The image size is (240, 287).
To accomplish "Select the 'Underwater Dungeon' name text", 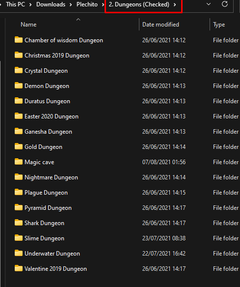I will [x=53, y=254].
